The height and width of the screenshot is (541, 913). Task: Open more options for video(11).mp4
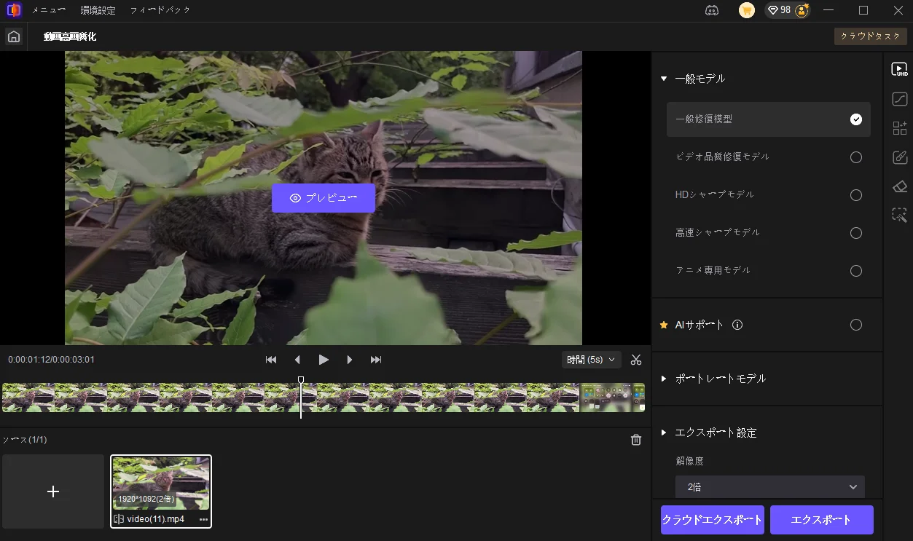203,520
